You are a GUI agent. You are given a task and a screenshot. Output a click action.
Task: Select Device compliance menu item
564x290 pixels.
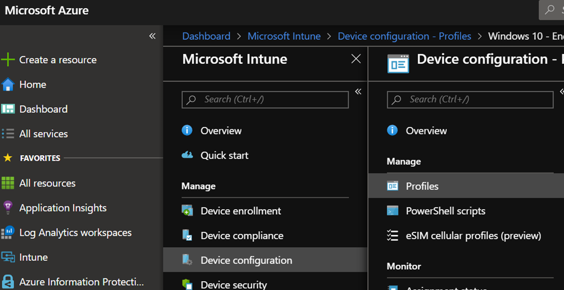pos(242,236)
